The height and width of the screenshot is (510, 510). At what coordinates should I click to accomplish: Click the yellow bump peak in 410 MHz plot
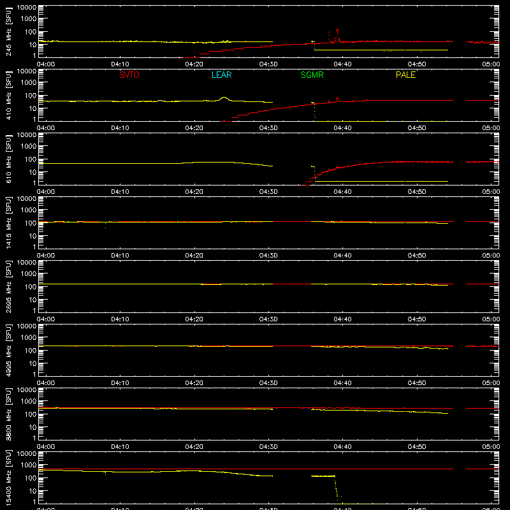point(224,98)
